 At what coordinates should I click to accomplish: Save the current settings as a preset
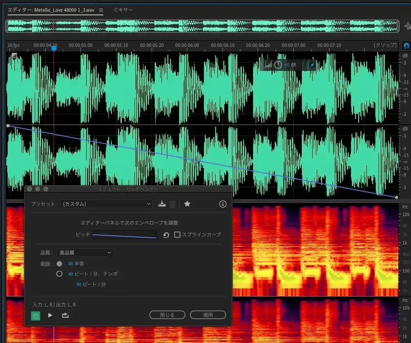click(162, 204)
